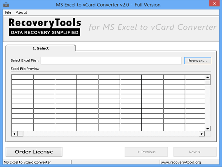The height and width of the screenshot is (167, 222).
Task: Click the vertical scrollbar down arrow
Action: pos(208,128)
